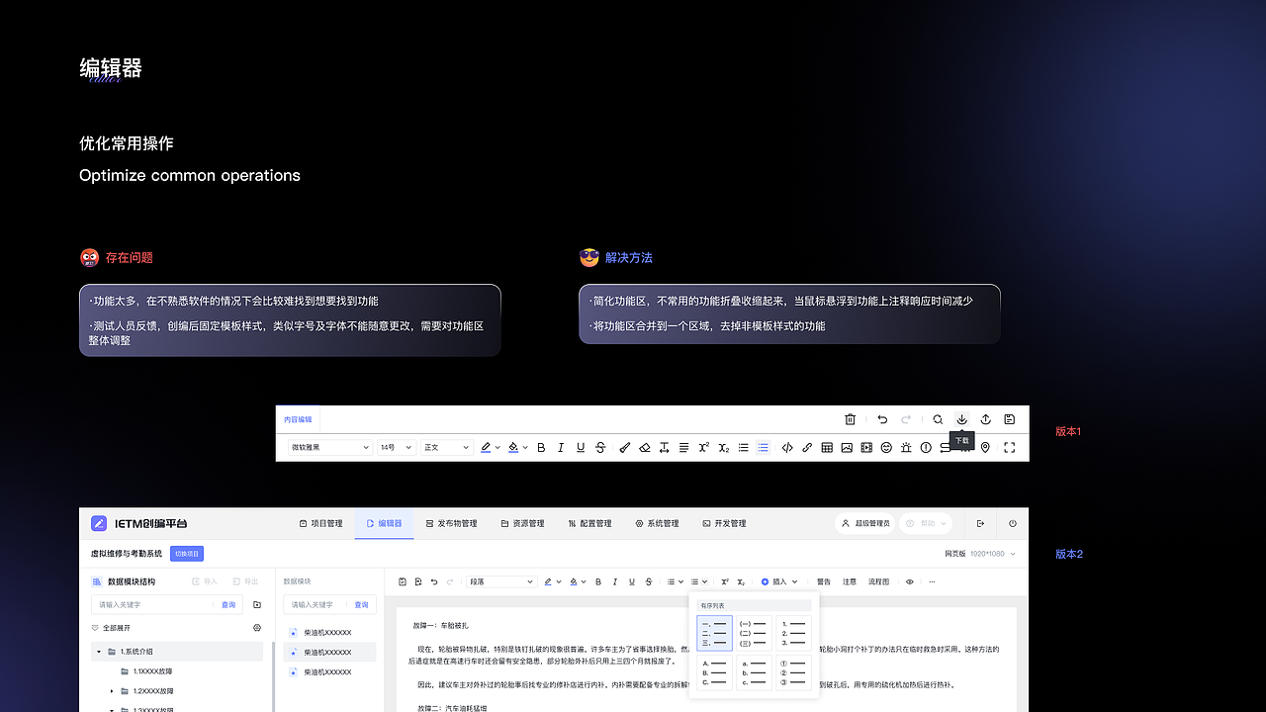Switch to the 发布物管理 tab
Viewport: 1266px width, 712px height.
click(451, 523)
